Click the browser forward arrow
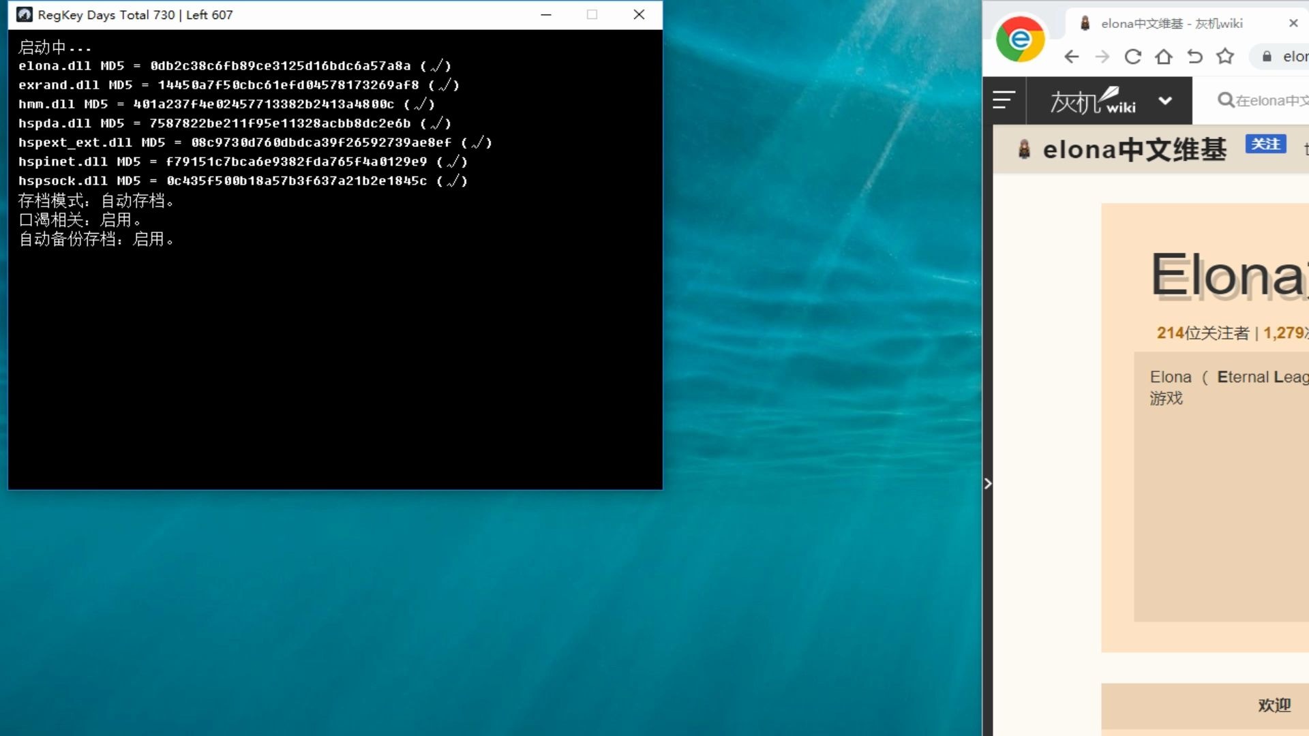The height and width of the screenshot is (736, 1309). point(1102,57)
